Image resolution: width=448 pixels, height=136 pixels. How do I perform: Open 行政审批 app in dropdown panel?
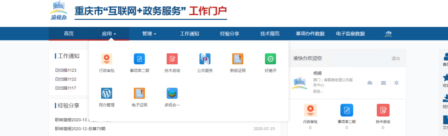(107, 59)
